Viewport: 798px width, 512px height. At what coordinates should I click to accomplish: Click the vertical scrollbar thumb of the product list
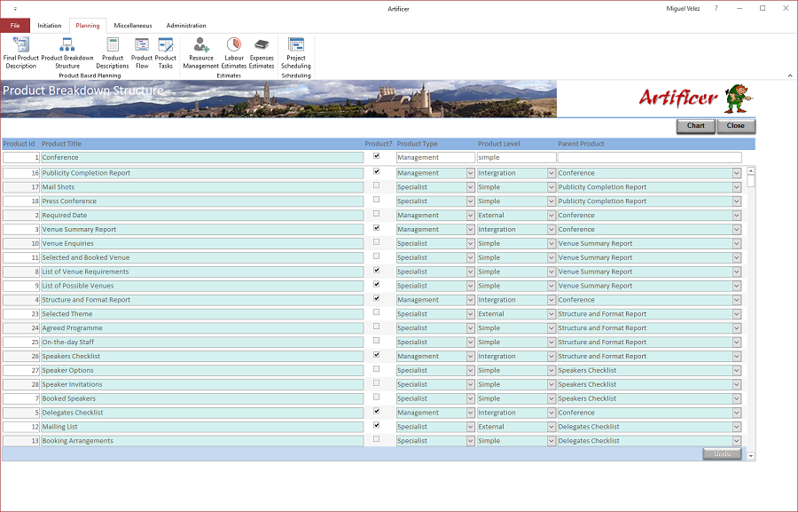(x=750, y=181)
